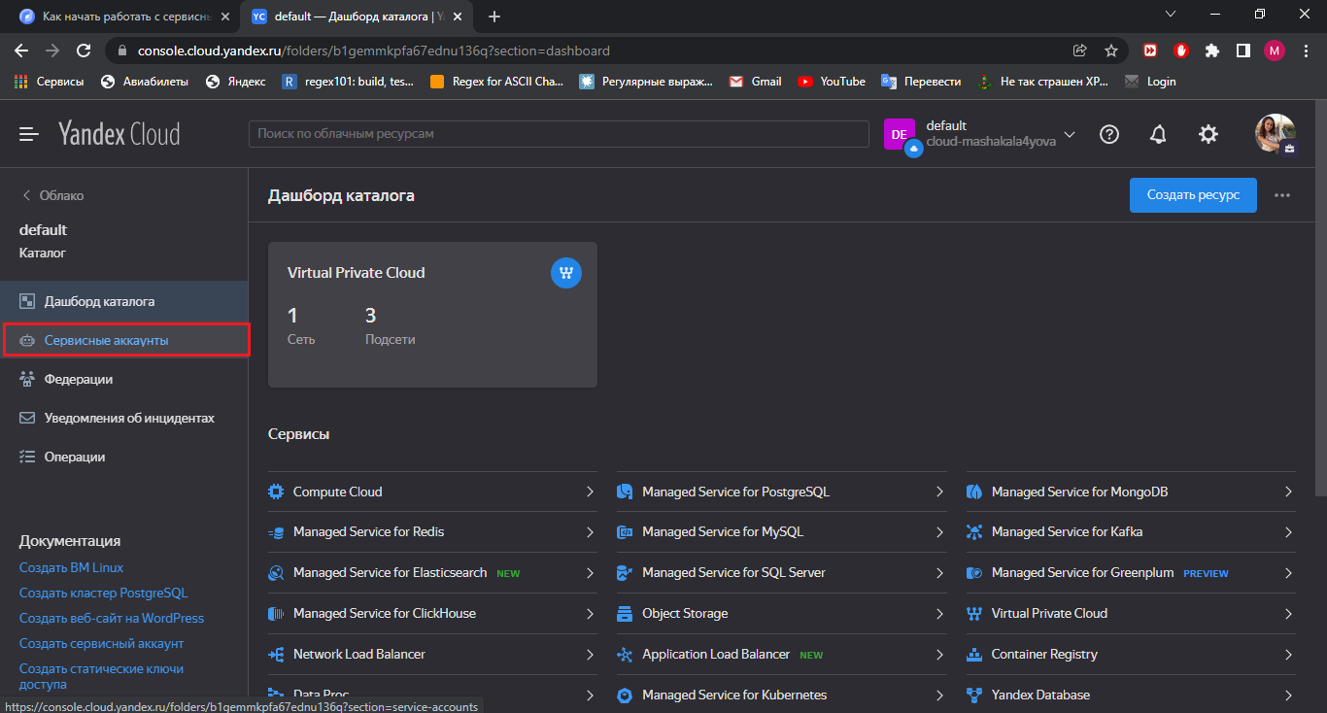Open the help question mark icon
This screenshot has width=1327, height=713.
(1109, 134)
